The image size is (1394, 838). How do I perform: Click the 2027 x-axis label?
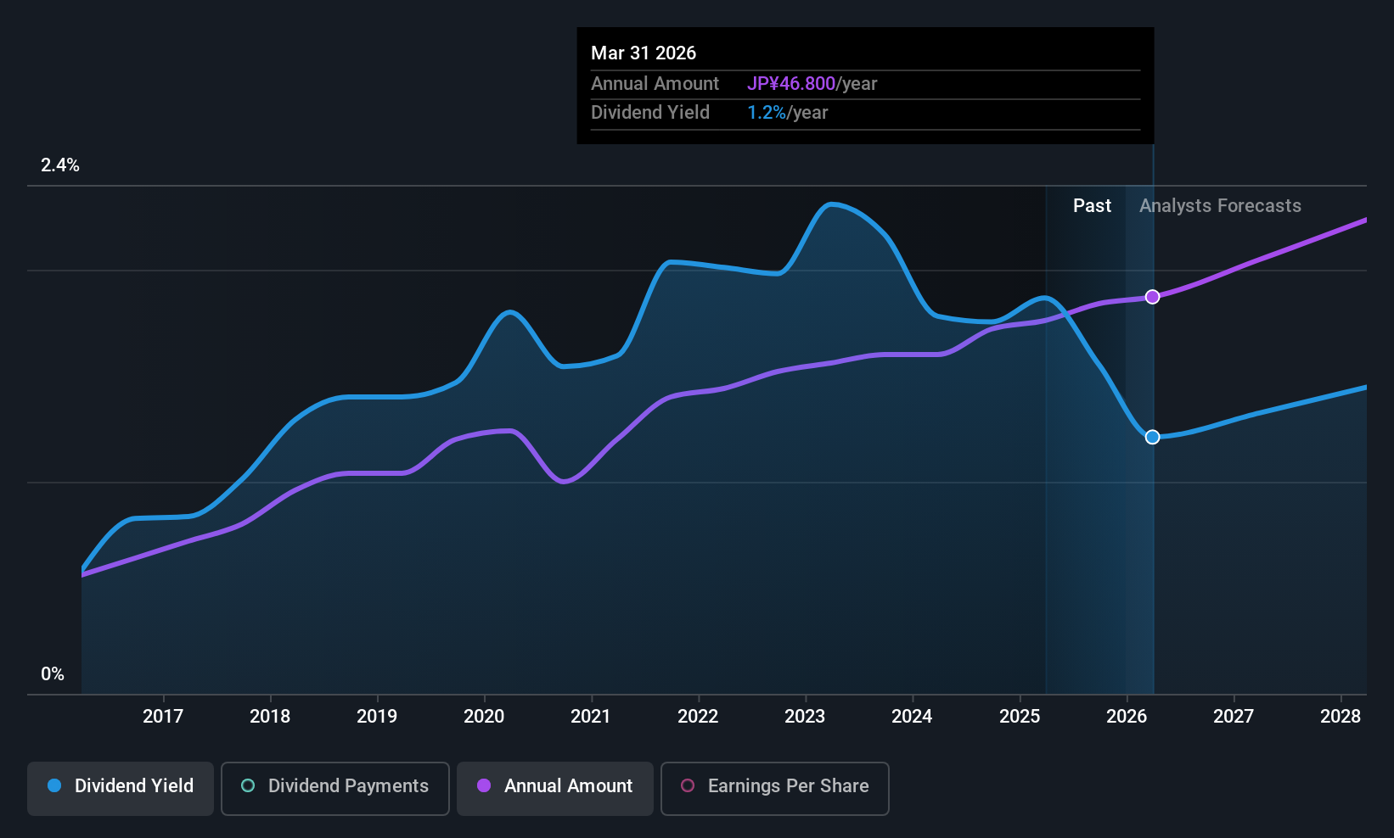click(1234, 717)
